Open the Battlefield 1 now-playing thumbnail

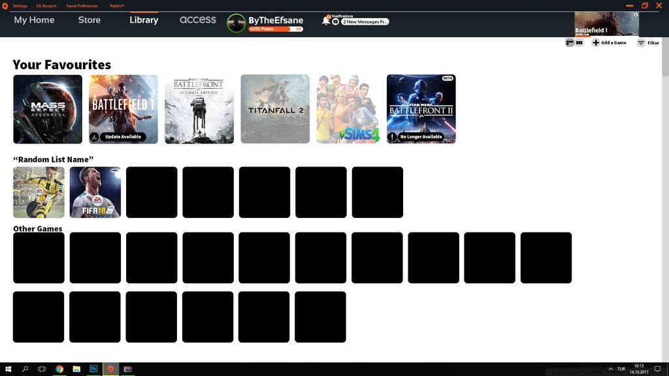tap(606, 24)
